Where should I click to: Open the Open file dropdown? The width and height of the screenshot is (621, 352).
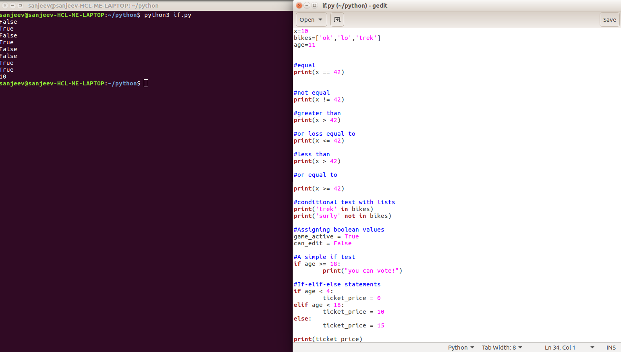click(311, 19)
